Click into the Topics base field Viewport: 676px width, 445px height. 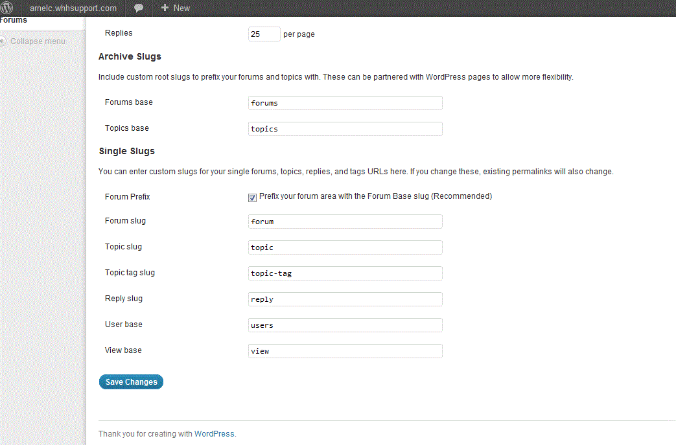[x=345, y=129]
